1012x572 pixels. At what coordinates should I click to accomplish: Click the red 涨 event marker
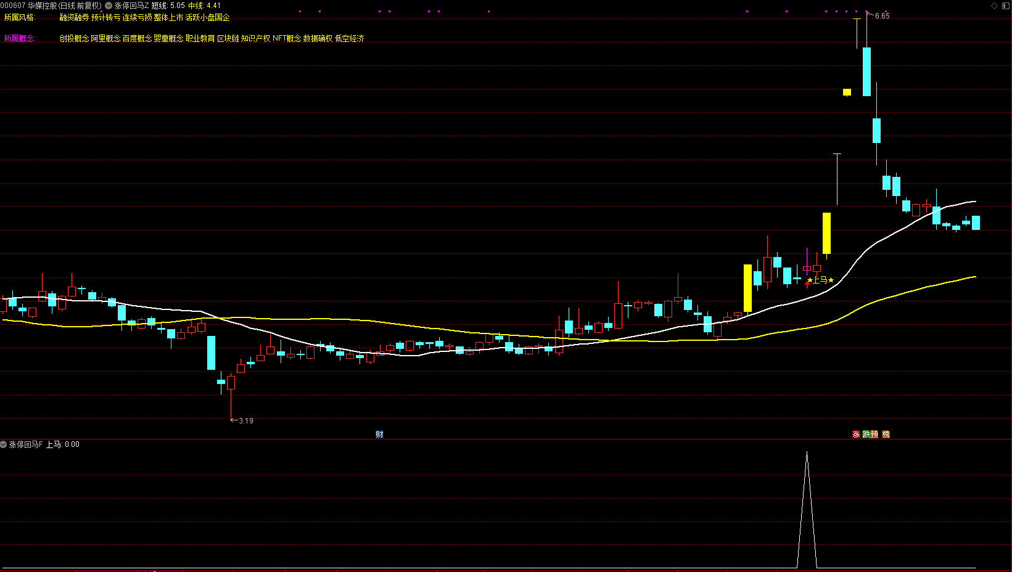[x=856, y=435]
